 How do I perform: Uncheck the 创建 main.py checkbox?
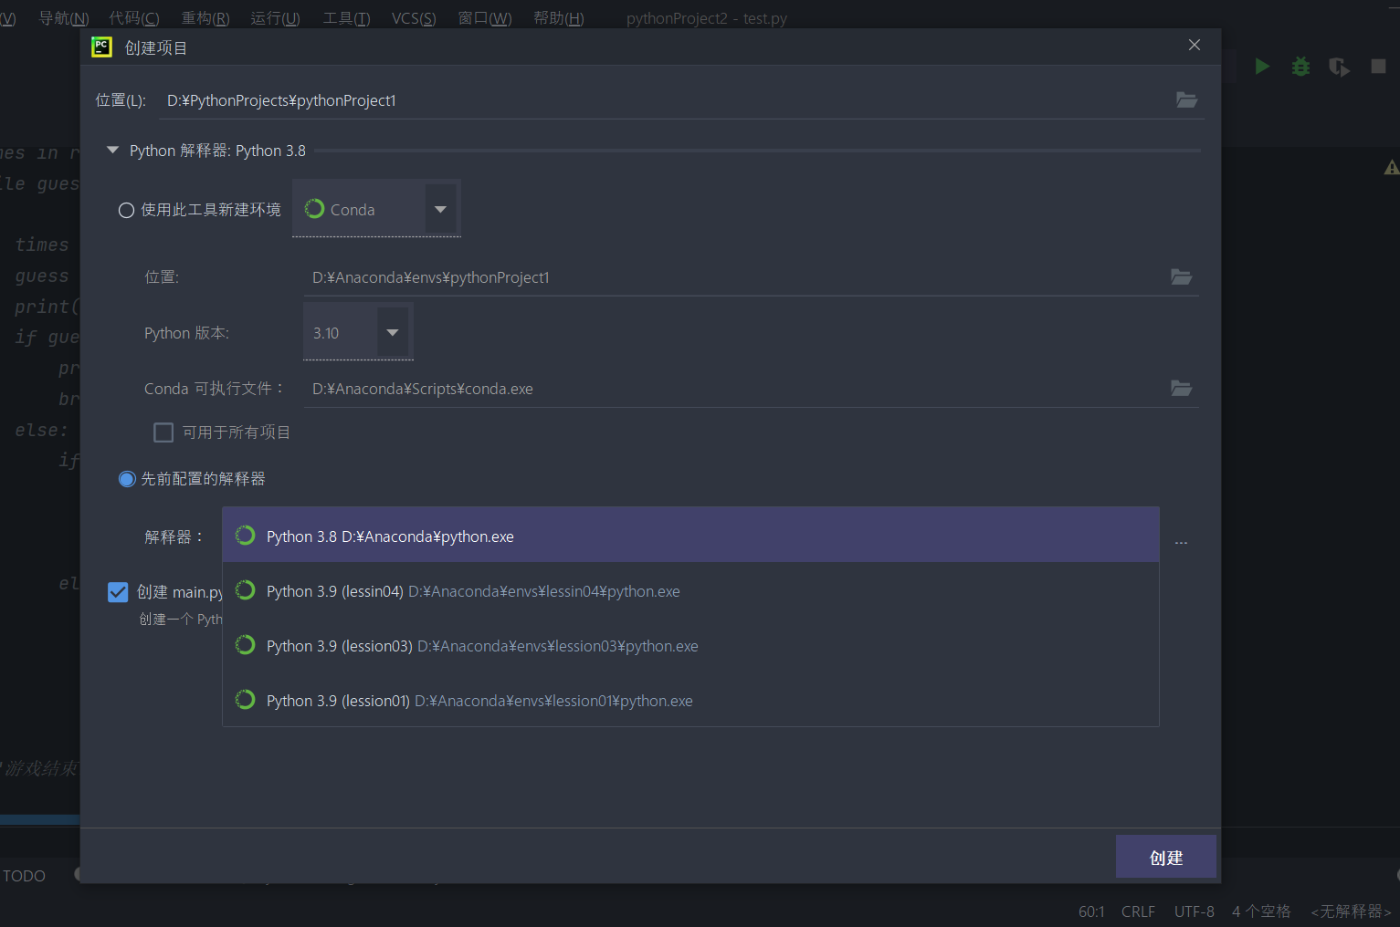click(x=118, y=592)
